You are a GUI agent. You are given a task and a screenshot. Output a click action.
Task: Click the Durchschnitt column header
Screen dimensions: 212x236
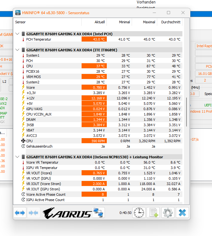[170, 22]
